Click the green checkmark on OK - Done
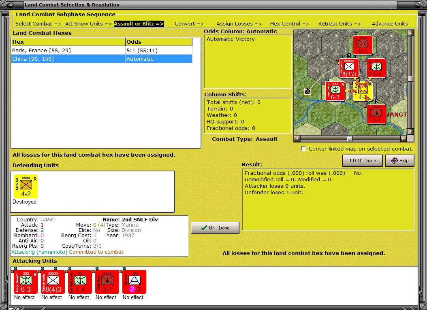This screenshot has height=310, width=427. (204, 228)
